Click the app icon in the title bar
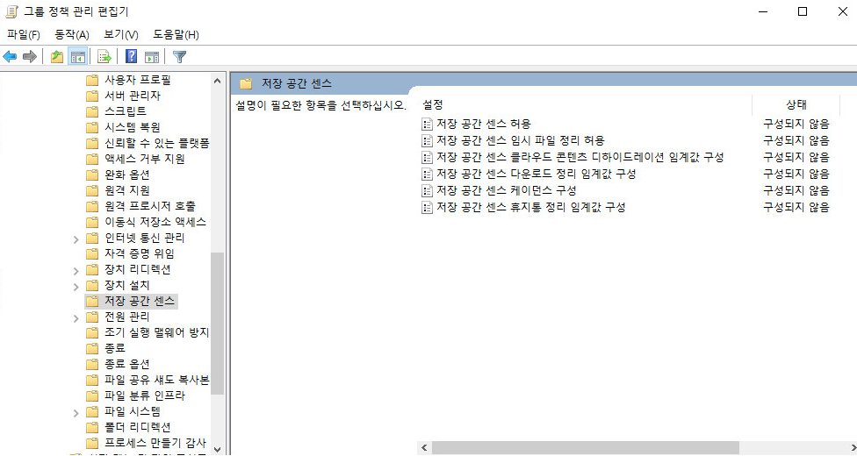 [x=11, y=11]
